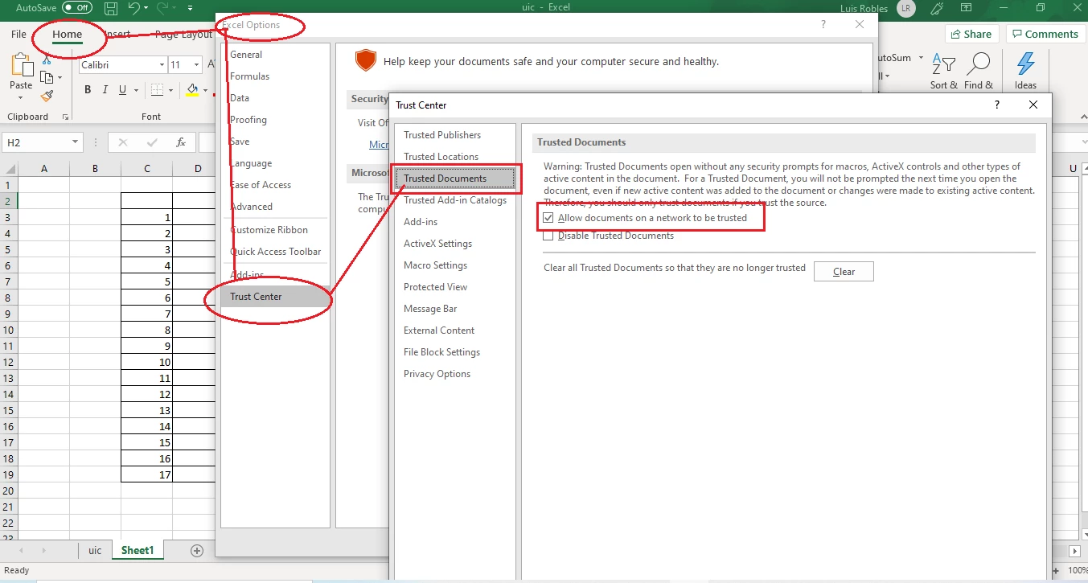Viewport: 1088px width, 583px height.
Task: Open the Fill Color dropdown arrow
Action: pos(205,90)
